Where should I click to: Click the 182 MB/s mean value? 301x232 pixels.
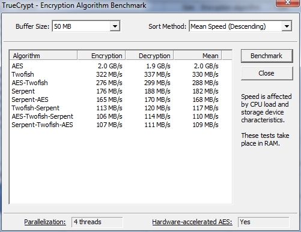tap(205, 91)
